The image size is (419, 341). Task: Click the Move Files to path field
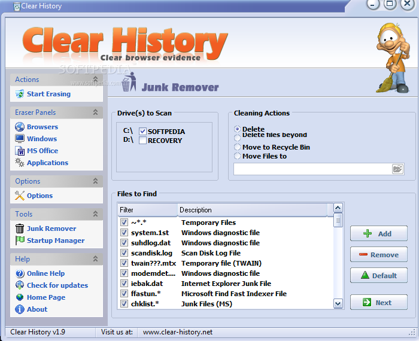point(312,169)
